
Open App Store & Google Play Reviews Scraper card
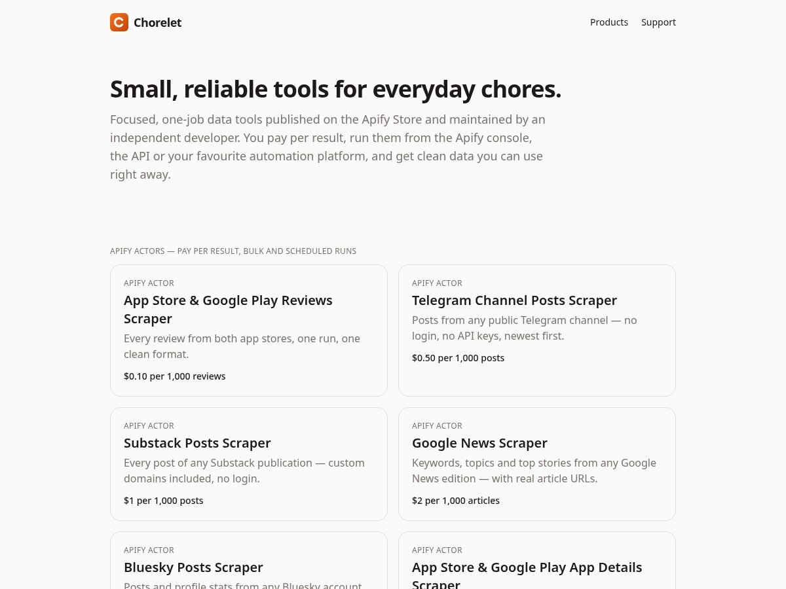pos(249,330)
